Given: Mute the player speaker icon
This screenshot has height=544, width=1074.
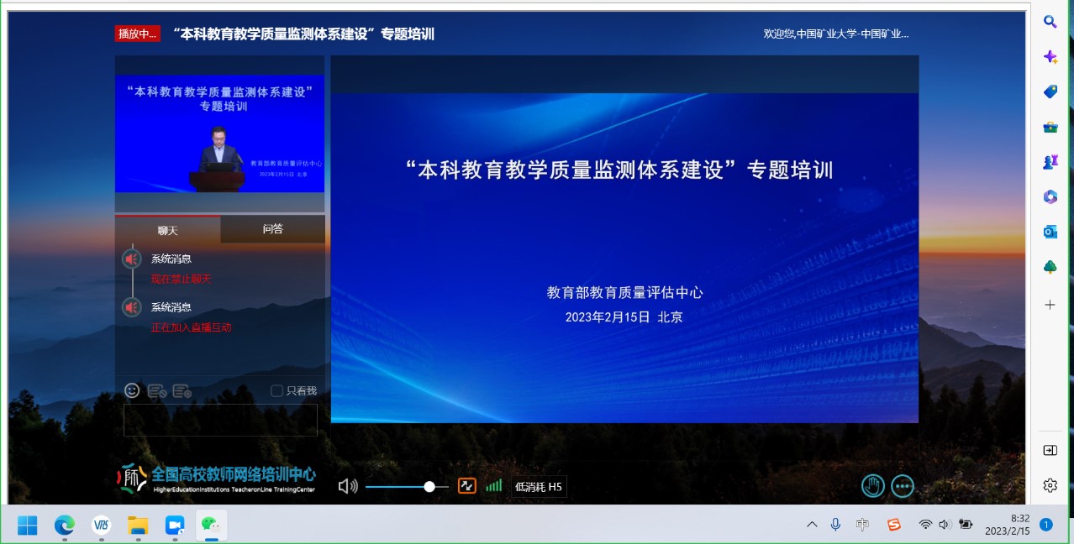Looking at the screenshot, I should coord(347,486).
